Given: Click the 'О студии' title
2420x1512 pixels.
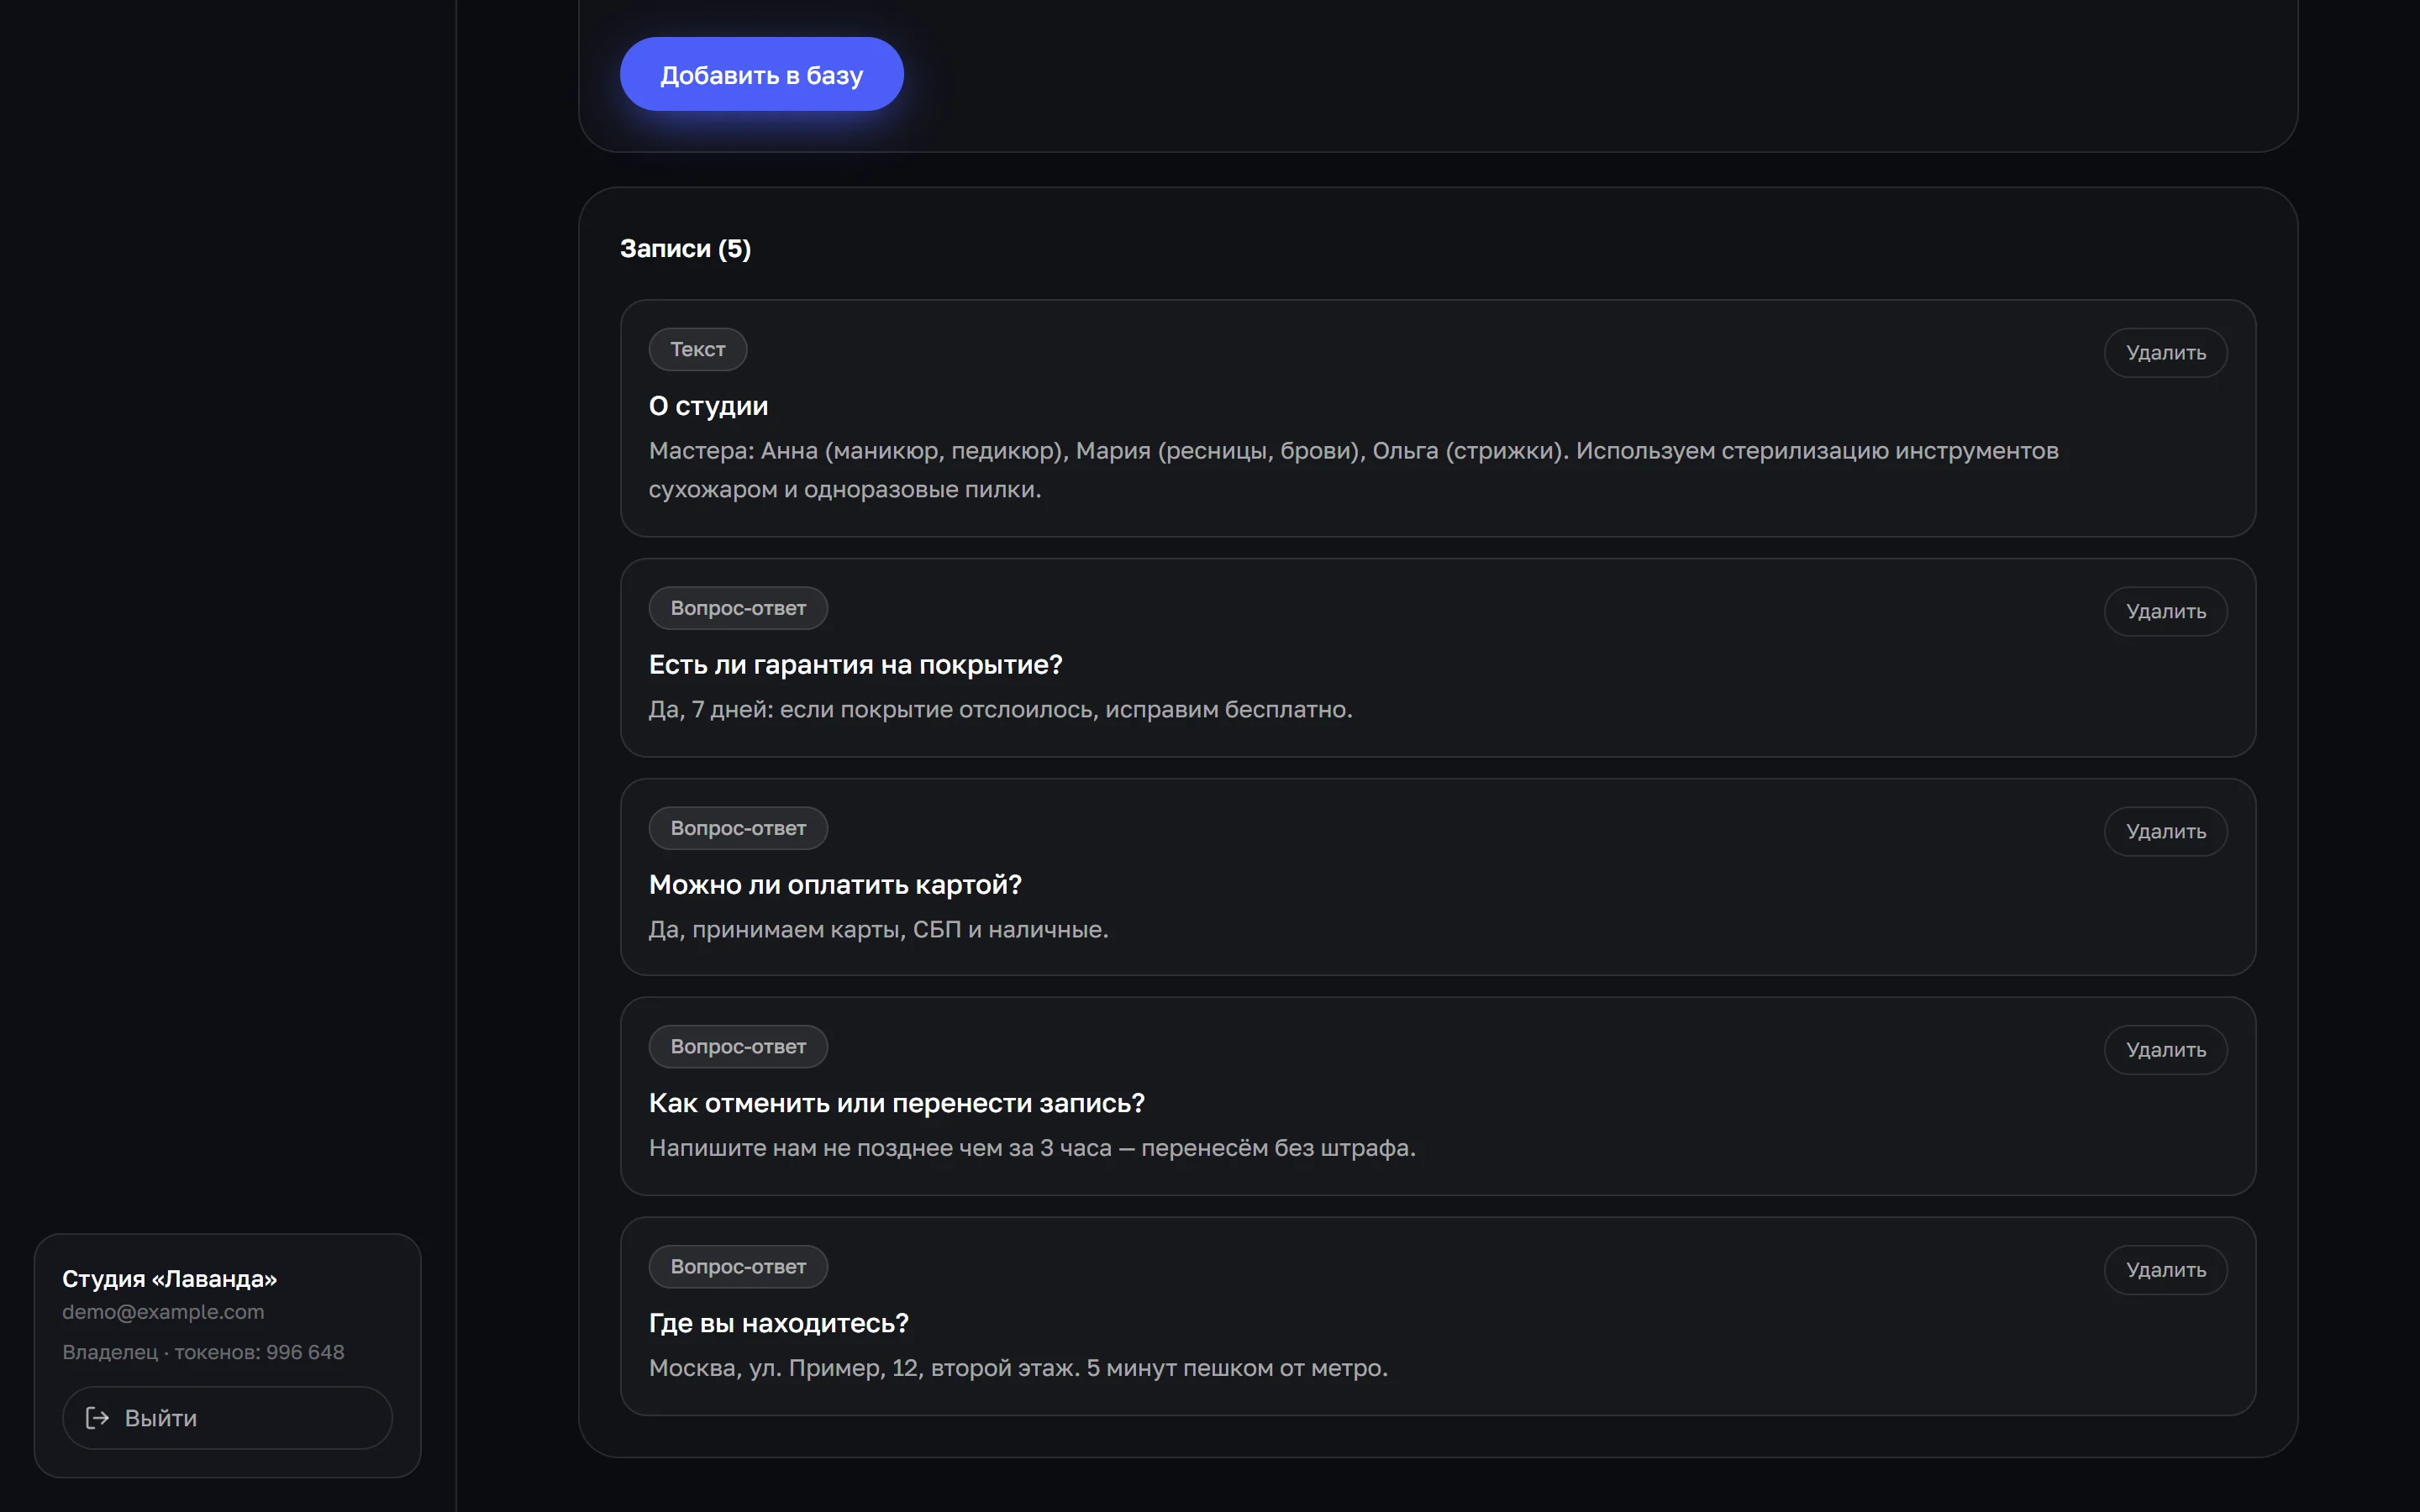Looking at the screenshot, I should point(708,405).
